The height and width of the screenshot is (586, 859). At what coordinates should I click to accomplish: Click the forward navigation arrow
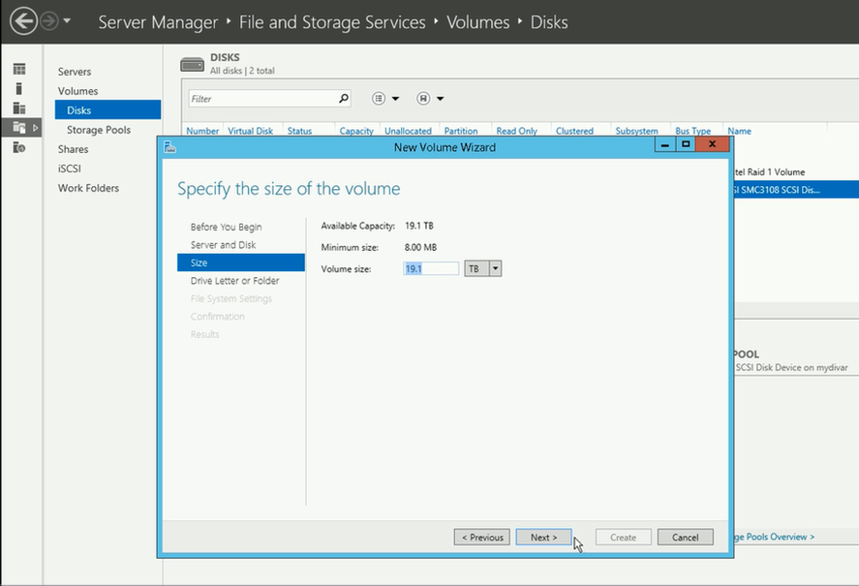pos(49,20)
